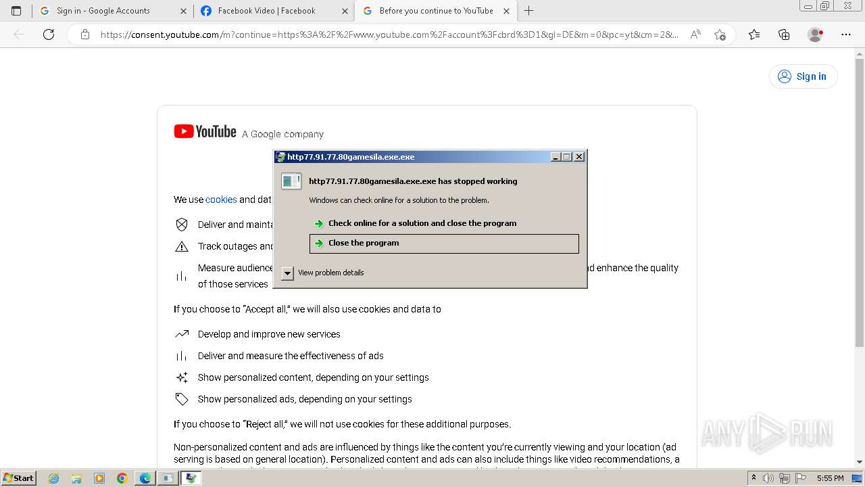865x487 pixels.
Task: Launch Google Chrome from taskbar
Action: point(122,478)
